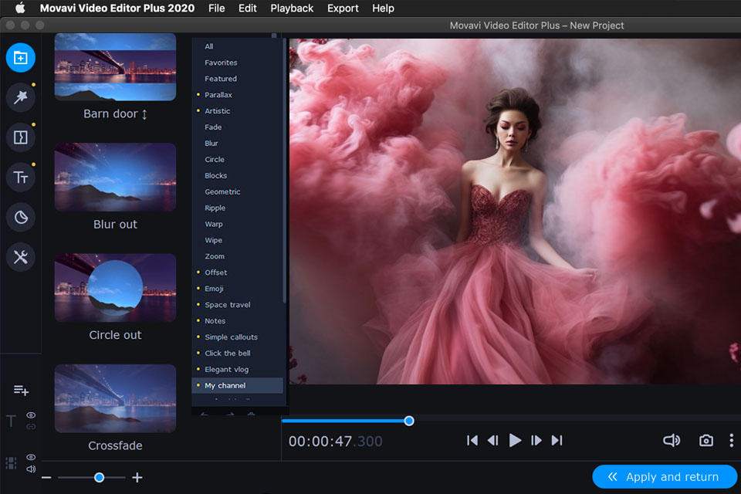Image resolution: width=741 pixels, height=494 pixels.
Task: Click Apply and return button
Action: (x=665, y=476)
